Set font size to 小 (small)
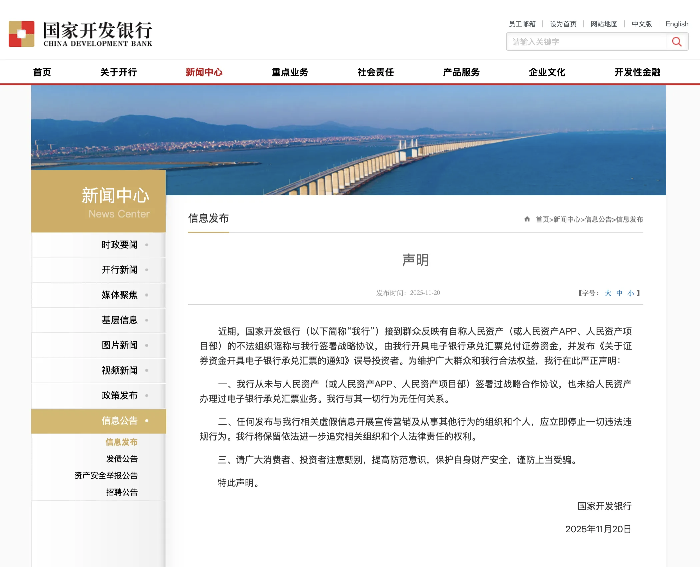 631,293
